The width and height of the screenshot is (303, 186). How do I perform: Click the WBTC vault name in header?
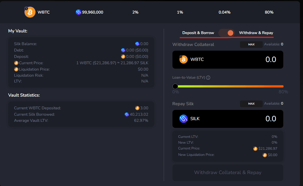pos(44,12)
